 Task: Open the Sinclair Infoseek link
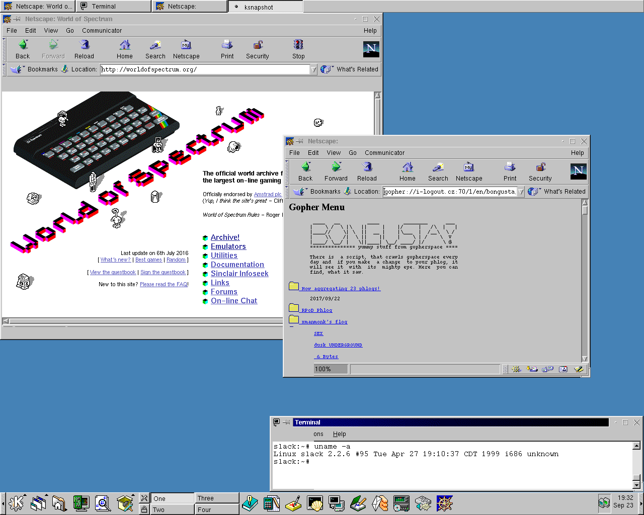tap(239, 274)
